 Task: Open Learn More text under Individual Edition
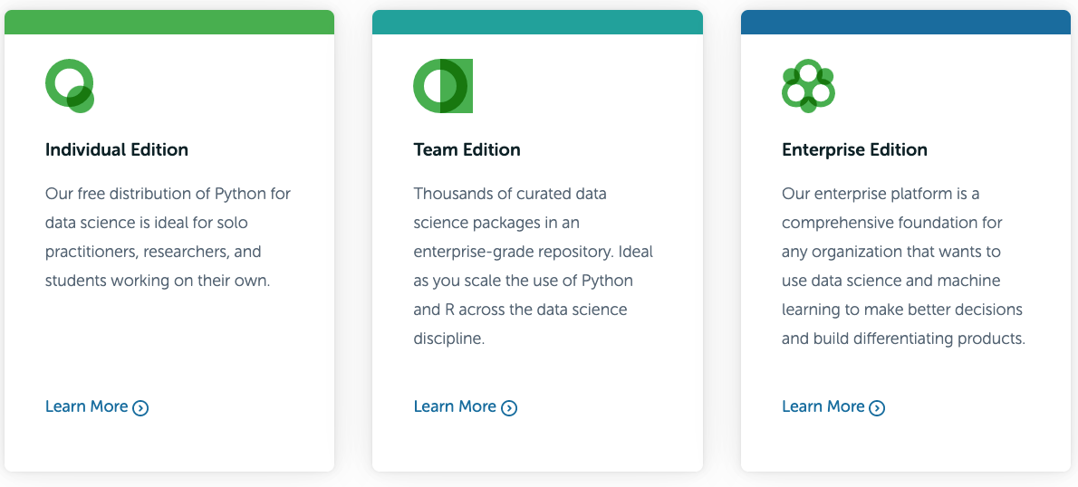pyautogui.click(x=87, y=406)
